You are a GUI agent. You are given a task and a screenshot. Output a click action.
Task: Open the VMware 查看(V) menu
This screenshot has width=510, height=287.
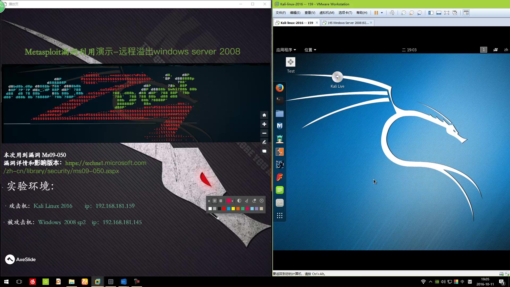(310, 13)
